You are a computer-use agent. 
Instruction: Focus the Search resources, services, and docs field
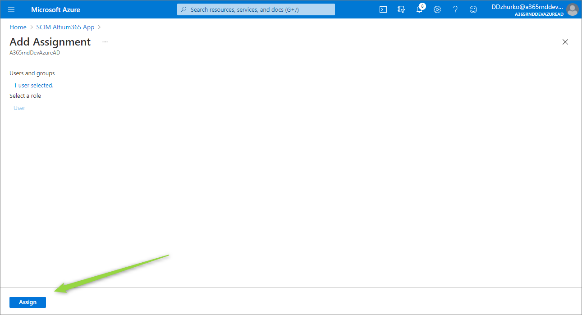[x=256, y=9]
